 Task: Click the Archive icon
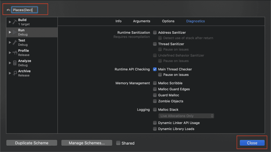coord(15,73)
